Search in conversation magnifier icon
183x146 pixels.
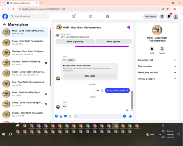(x=162, y=49)
